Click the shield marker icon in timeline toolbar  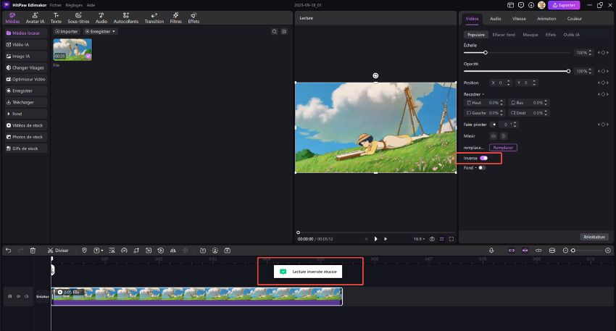tap(84, 251)
